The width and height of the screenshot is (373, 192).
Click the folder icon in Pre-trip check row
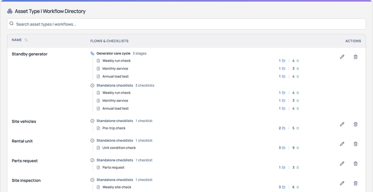(283, 128)
